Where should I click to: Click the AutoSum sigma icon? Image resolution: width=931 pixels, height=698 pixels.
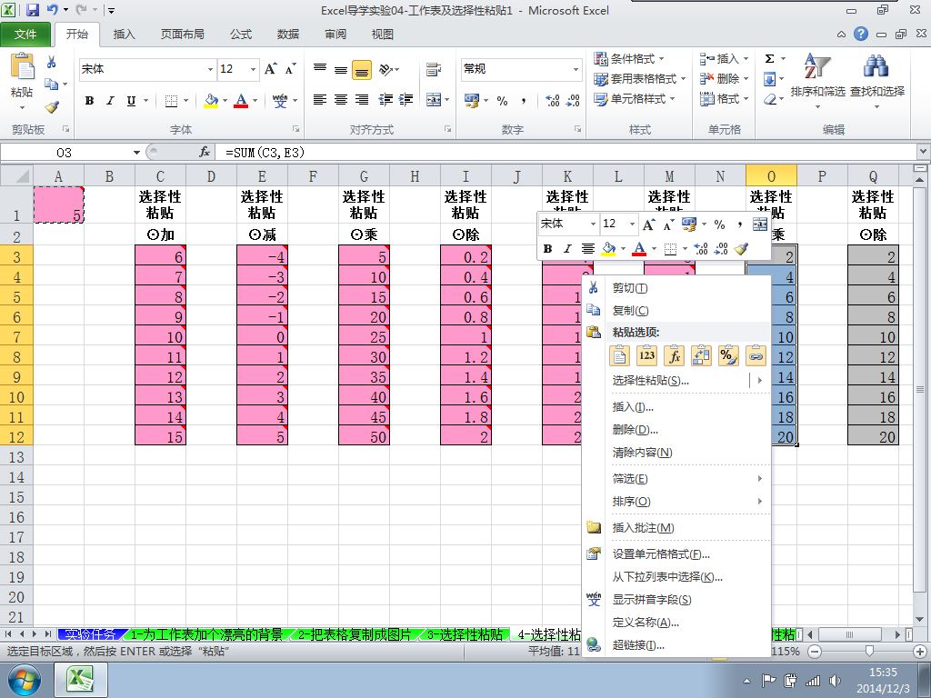tap(769, 59)
